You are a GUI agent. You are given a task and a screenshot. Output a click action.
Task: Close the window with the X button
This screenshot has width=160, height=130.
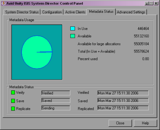click(x=156, y=3)
